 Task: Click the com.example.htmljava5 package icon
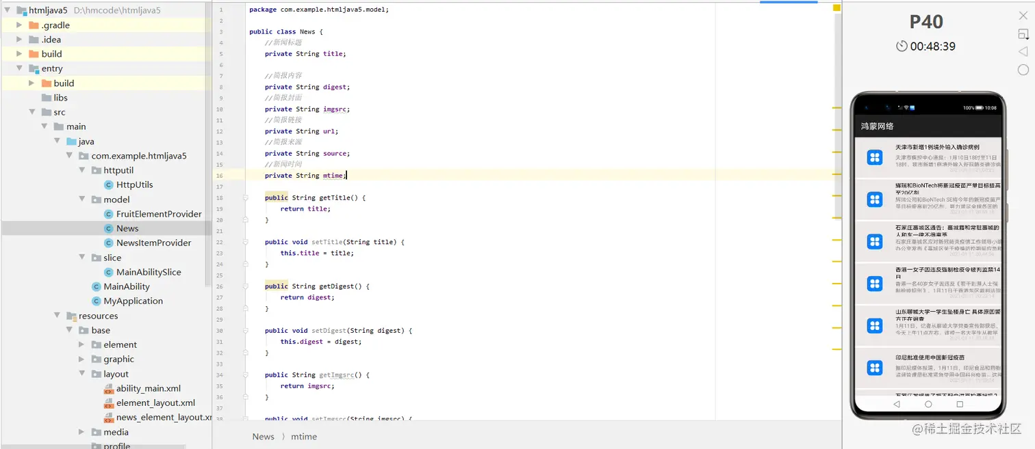point(84,156)
